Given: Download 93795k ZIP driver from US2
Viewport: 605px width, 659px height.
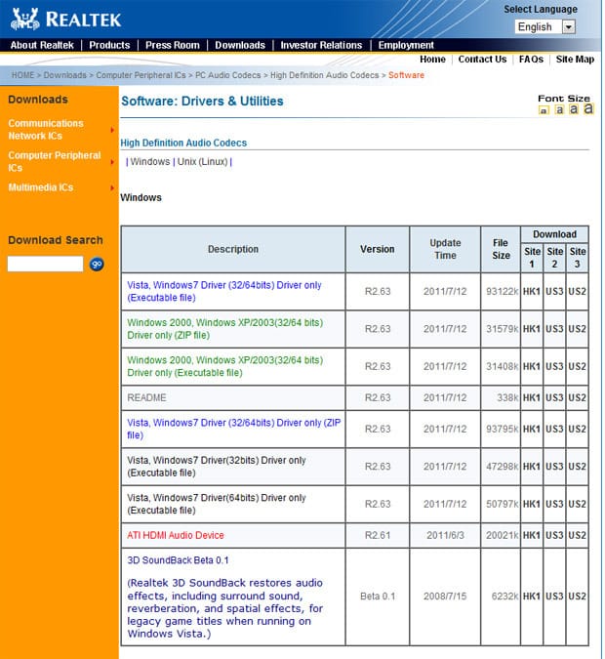Looking at the screenshot, I should click(x=577, y=429).
